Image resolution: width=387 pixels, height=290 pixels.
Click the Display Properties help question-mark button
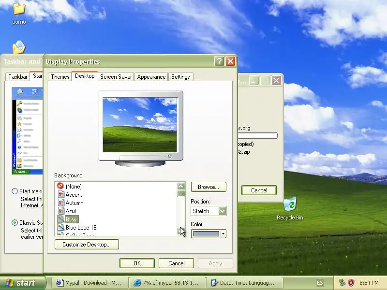219,61
